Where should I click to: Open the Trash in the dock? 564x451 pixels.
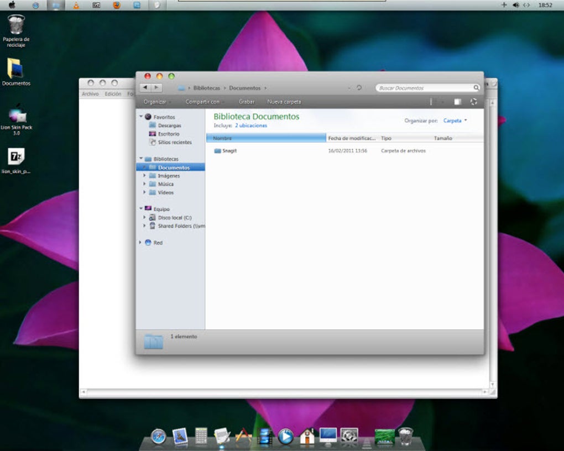pos(405,436)
